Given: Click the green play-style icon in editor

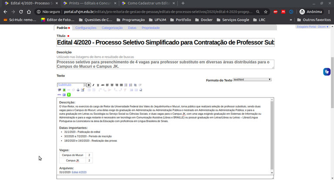Looking at the screenshot, I should [x=69, y=95].
